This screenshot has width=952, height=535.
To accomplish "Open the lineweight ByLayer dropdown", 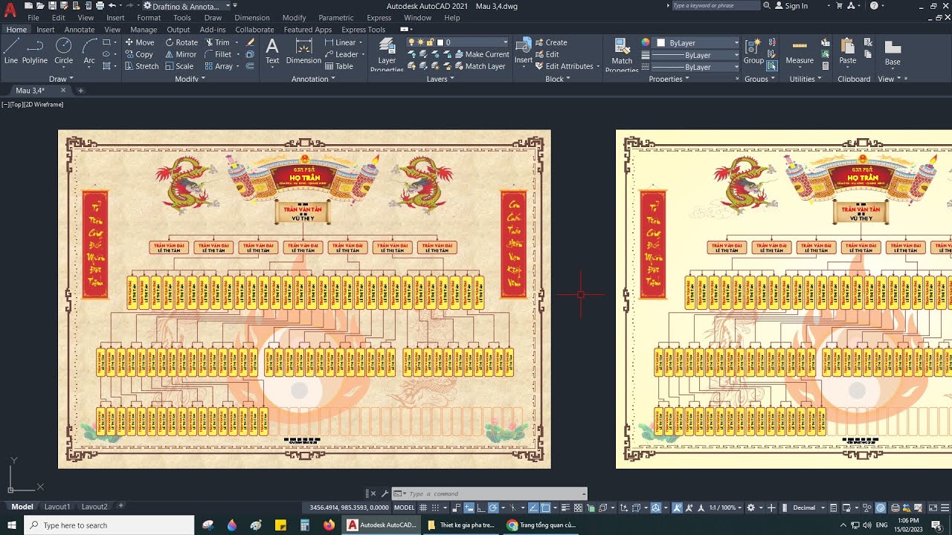I will tap(697, 55).
